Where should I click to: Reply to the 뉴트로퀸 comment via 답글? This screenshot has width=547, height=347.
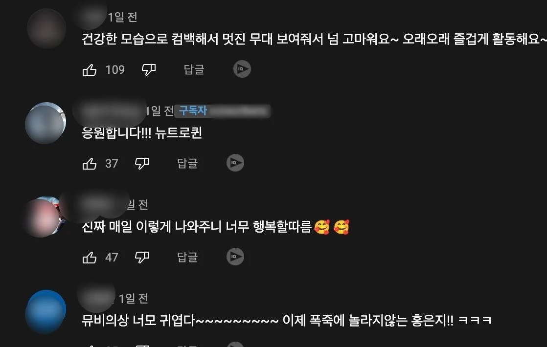point(187,163)
